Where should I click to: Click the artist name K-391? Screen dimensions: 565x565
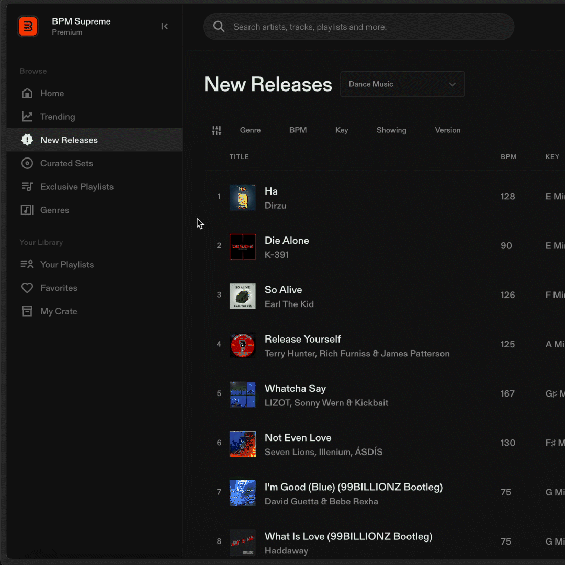pyautogui.click(x=277, y=255)
